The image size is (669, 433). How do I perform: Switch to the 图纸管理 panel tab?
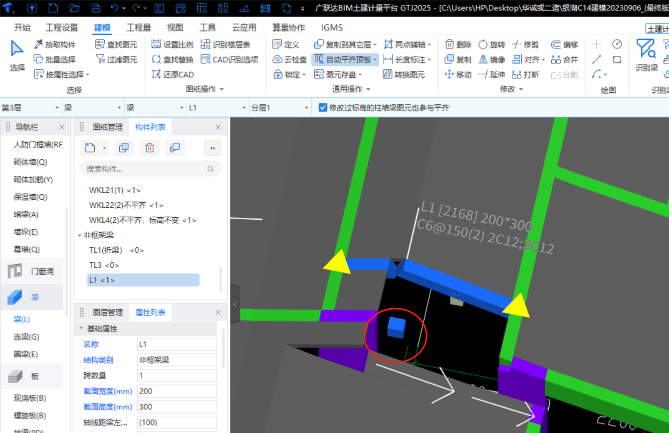(108, 127)
